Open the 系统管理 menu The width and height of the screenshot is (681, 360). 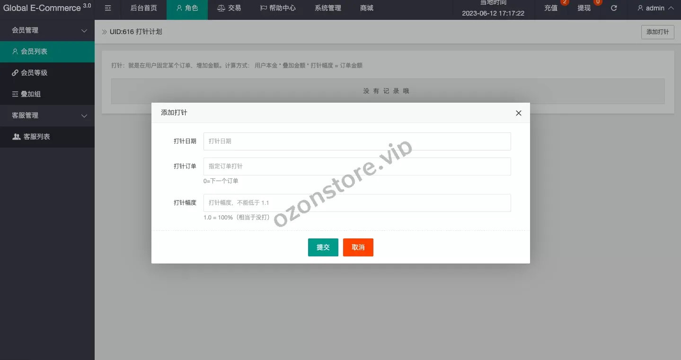click(327, 8)
